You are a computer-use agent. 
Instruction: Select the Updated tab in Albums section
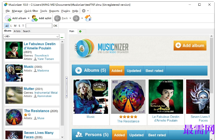[x=134, y=71]
